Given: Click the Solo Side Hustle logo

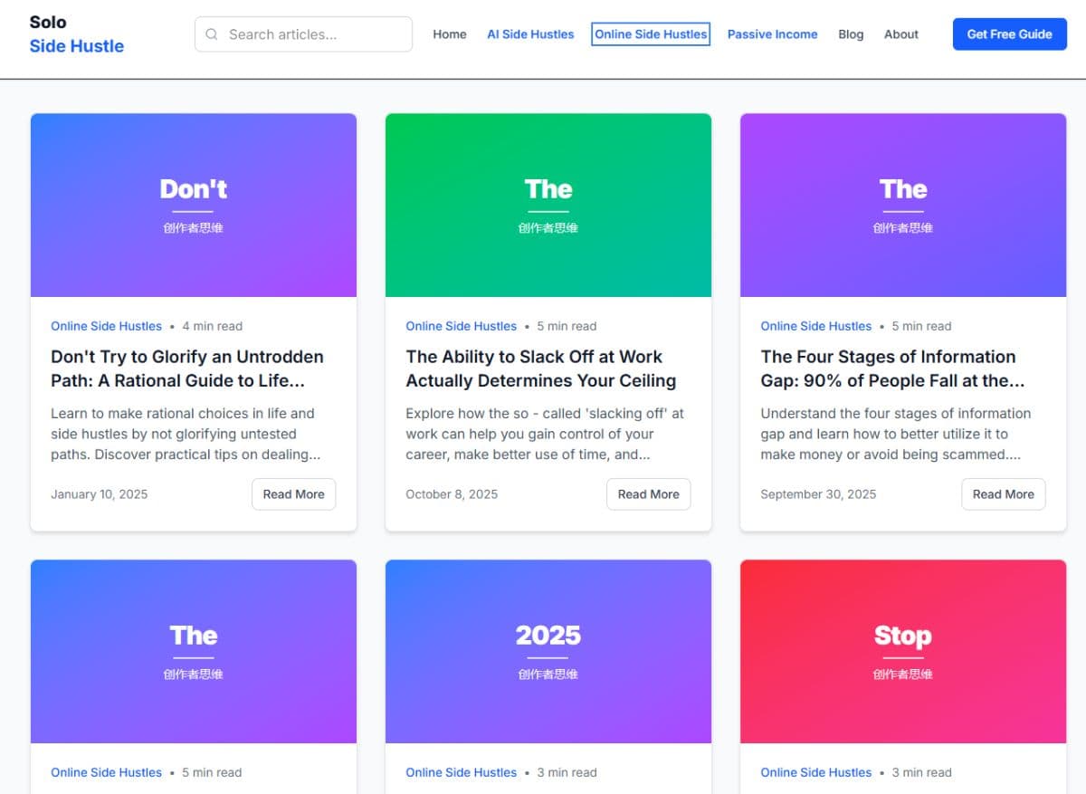Looking at the screenshot, I should point(76,34).
